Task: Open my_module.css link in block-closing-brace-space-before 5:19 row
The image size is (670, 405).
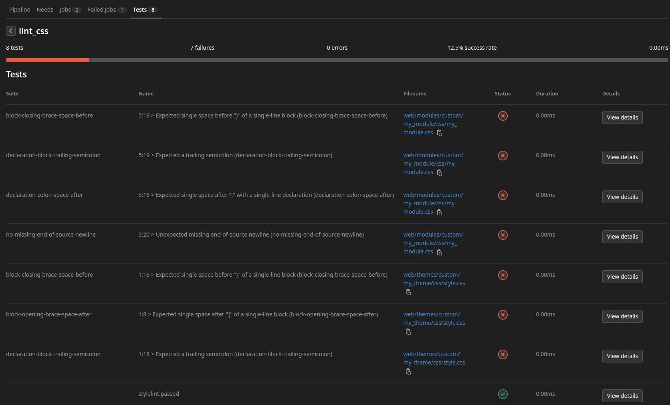Action: coord(433,124)
